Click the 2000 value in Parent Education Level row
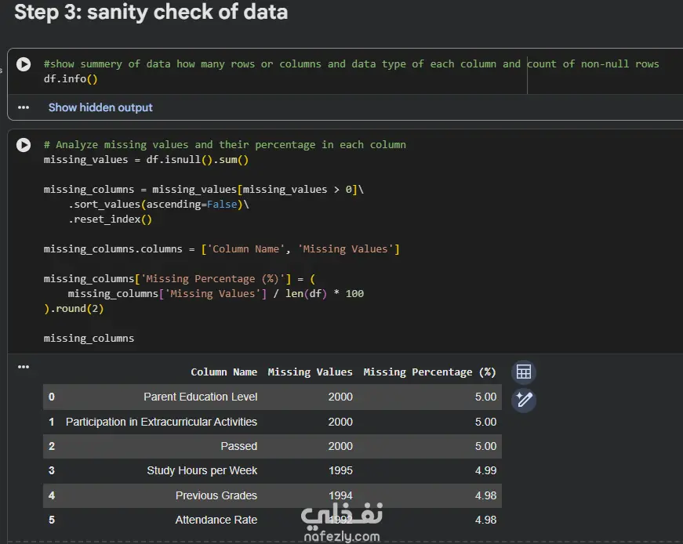Viewport: 683px width, 544px height. pyautogui.click(x=340, y=397)
